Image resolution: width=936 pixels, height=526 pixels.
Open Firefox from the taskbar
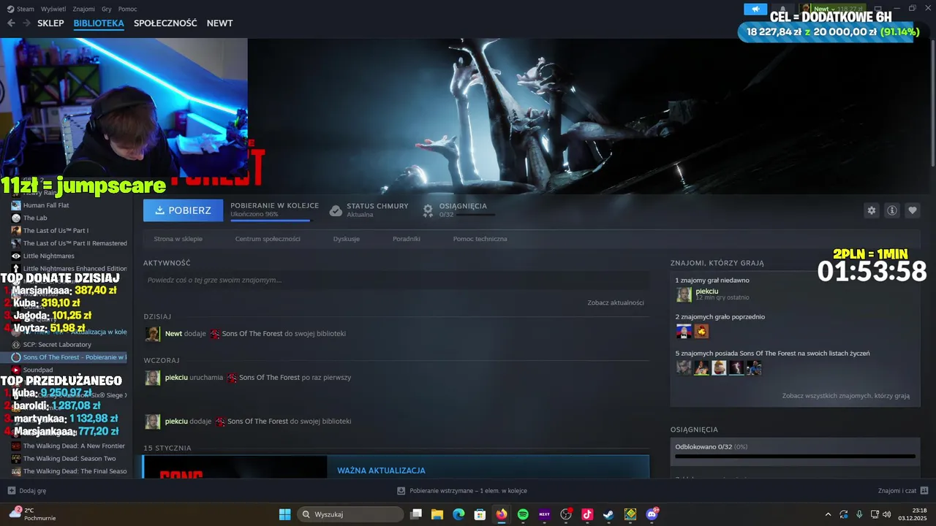point(501,514)
